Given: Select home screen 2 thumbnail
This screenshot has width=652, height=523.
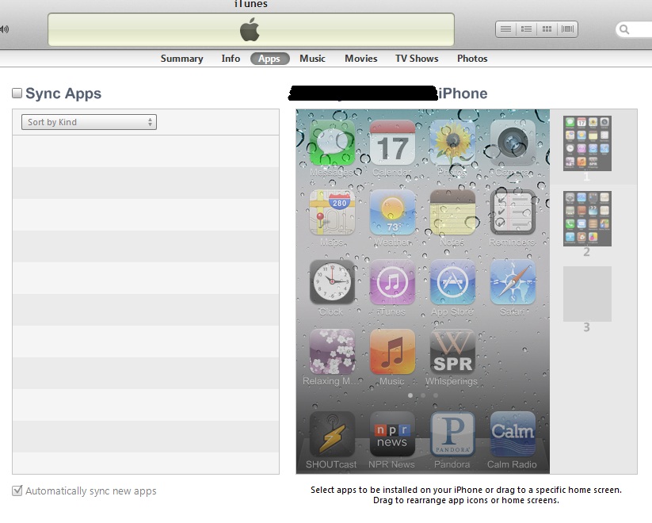Looking at the screenshot, I should click(x=587, y=219).
